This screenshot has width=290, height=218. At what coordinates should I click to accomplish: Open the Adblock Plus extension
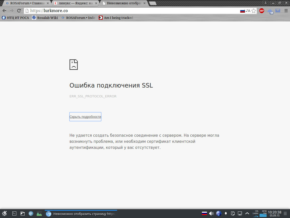click(x=262, y=11)
